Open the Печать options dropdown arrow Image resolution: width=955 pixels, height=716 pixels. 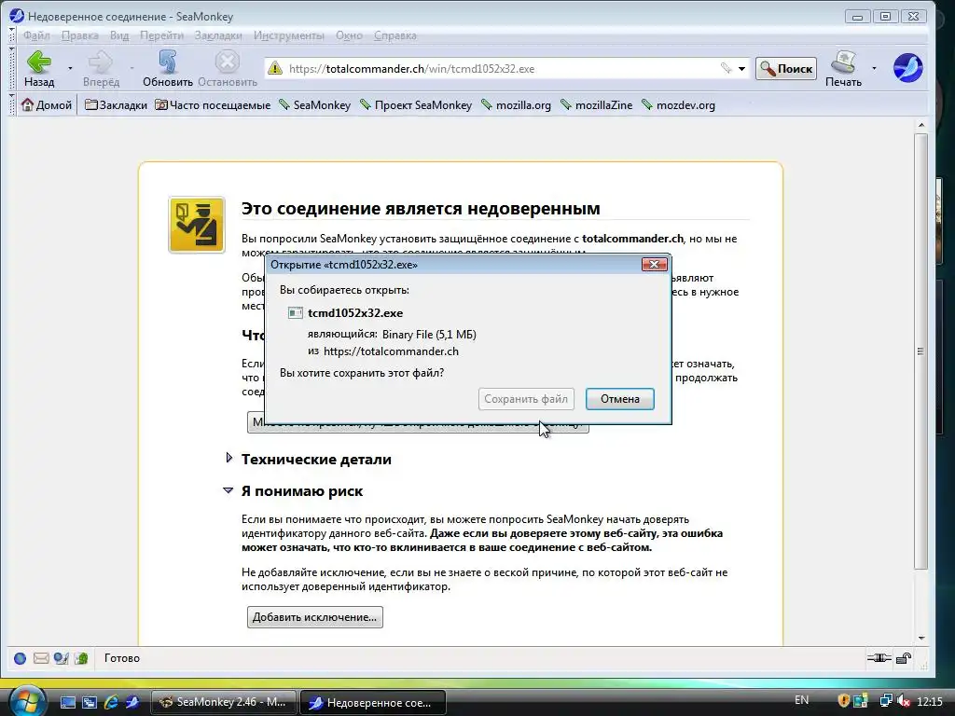pyautogui.click(x=874, y=68)
